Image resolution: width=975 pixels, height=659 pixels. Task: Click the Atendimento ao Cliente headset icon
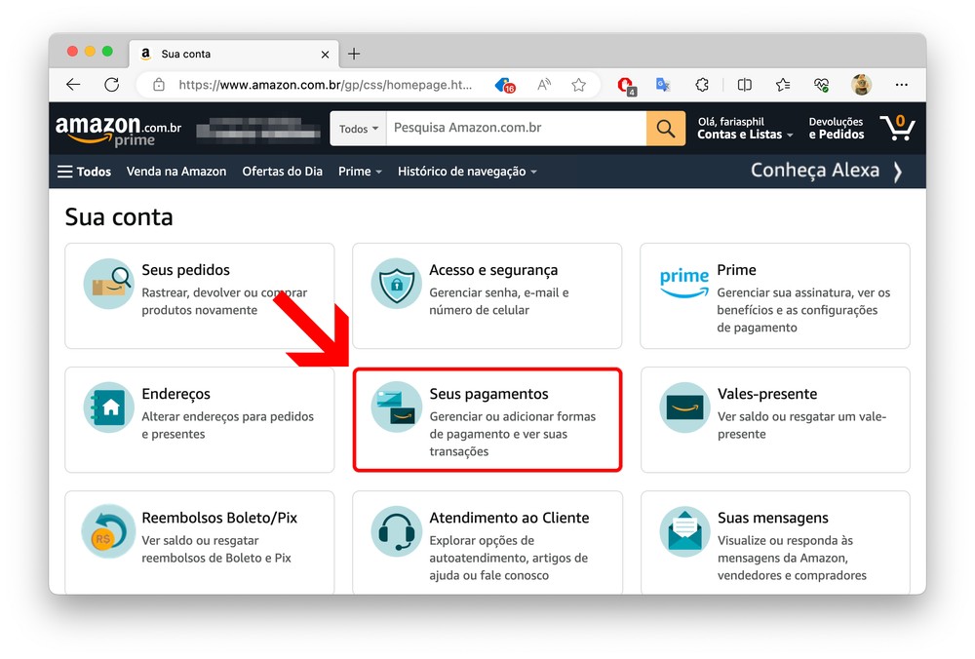(397, 531)
